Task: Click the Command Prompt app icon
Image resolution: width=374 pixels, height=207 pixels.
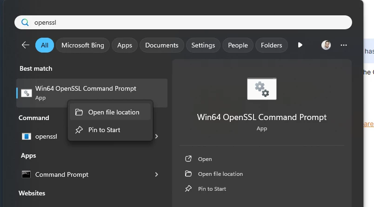Action: pyautogui.click(x=27, y=174)
